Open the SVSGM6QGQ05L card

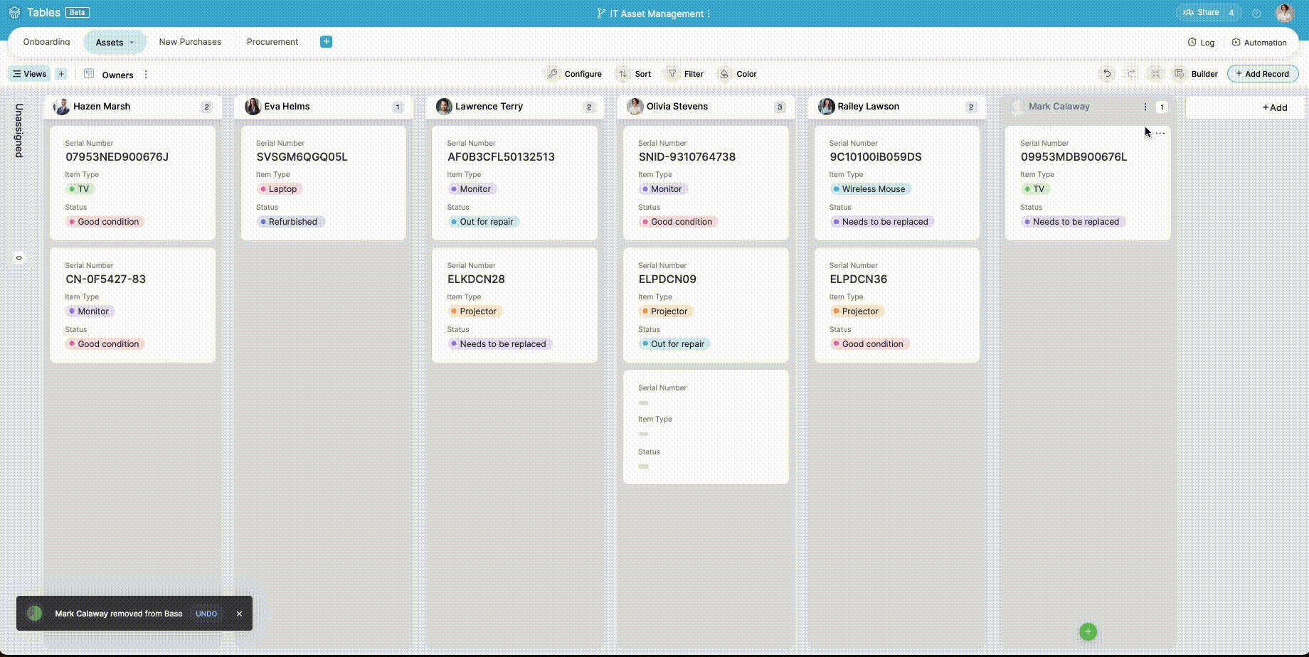tap(324, 183)
